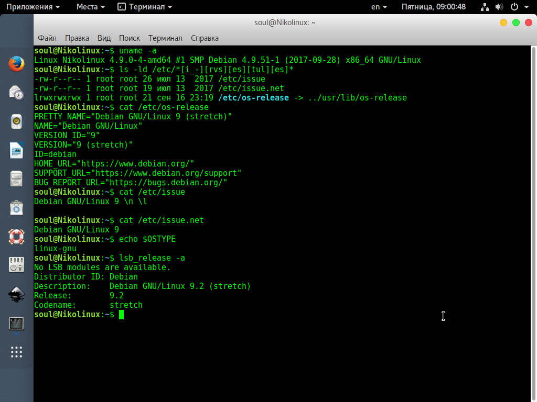The height and width of the screenshot is (402, 537).
Task: Launch Firefox from the dock
Action: click(16, 64)
